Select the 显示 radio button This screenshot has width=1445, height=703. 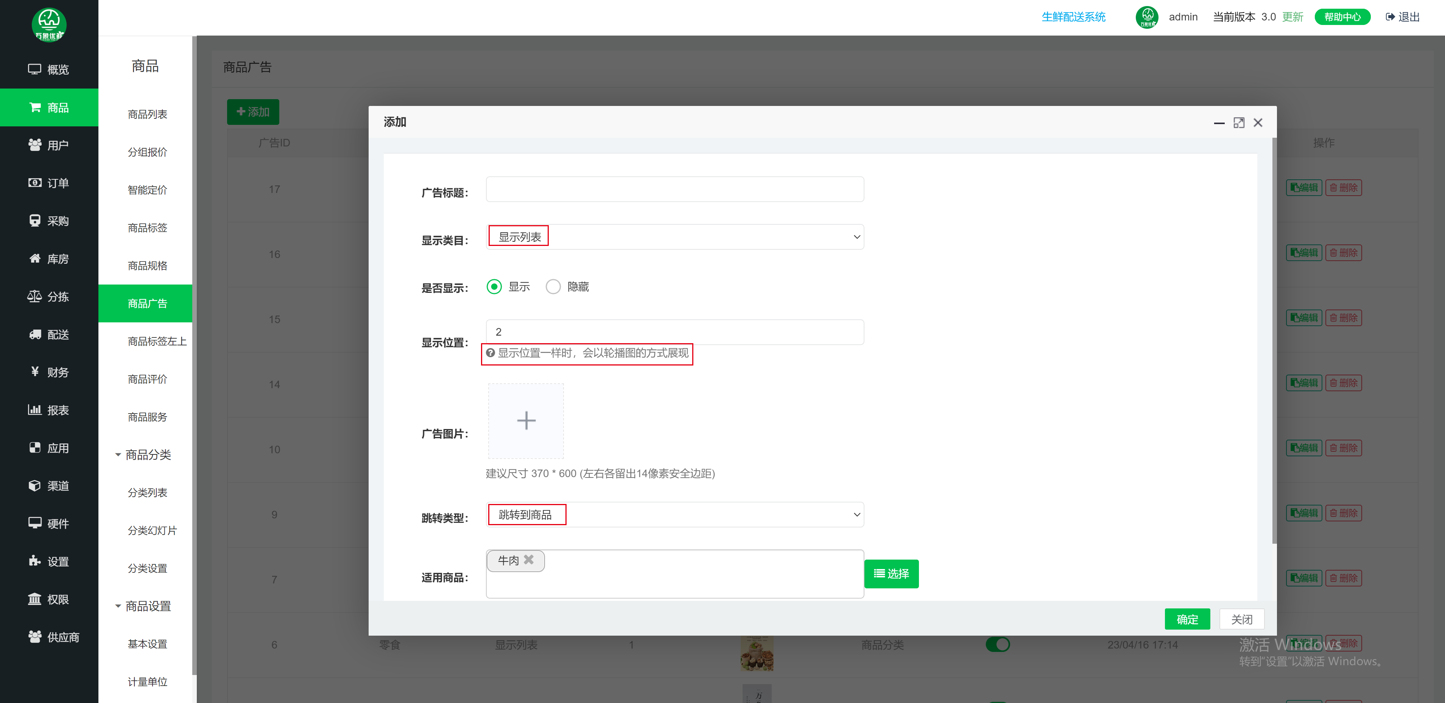(x=494, y=286)
